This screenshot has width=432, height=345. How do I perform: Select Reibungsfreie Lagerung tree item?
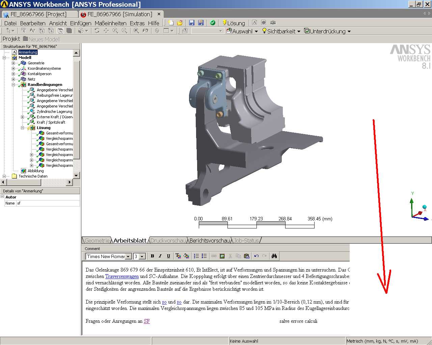(x=55, y=95)
